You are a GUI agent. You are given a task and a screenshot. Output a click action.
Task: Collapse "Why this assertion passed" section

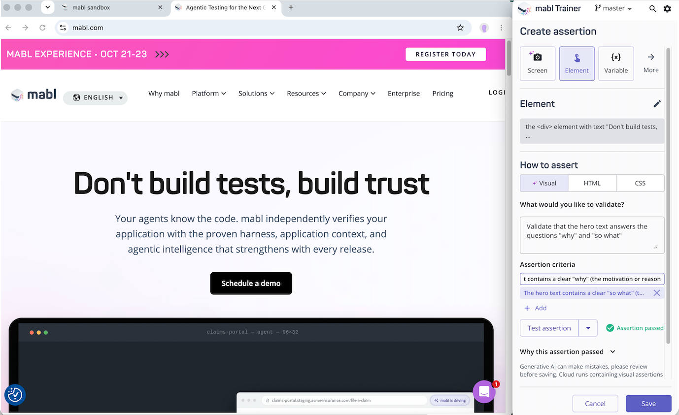pyautogui.click(x=612, y=352)
